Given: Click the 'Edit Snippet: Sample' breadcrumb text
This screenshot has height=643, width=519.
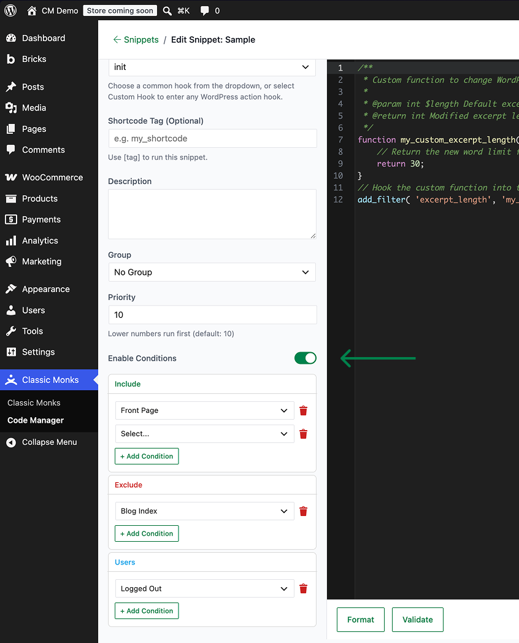Looking at the screenshot, I should 213,40.
